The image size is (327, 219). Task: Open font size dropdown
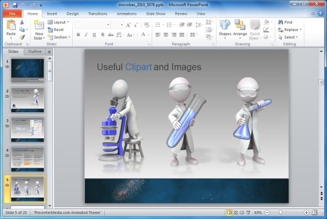pyautogui.click(x=122, y=25)
